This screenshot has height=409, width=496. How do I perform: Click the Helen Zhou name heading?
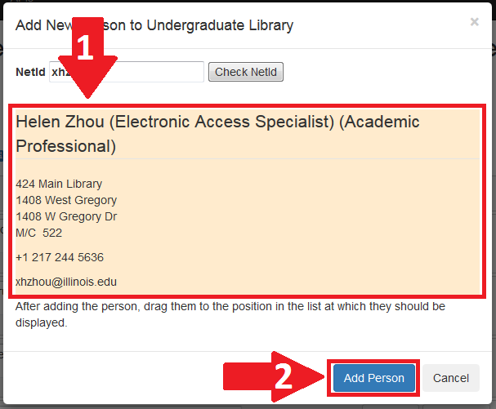(60, 122)
